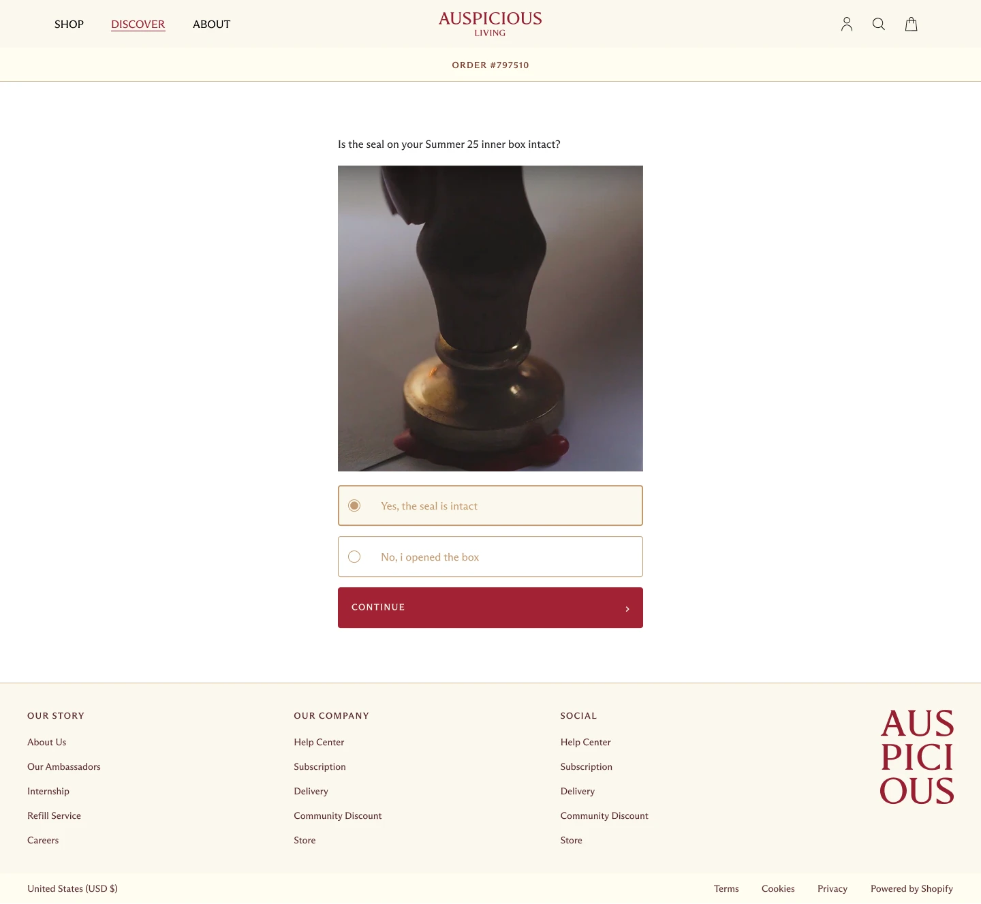Open Community Discount under Social
Image resolution: width=981 pixels, height=904 pixels.
click(604, 815)
